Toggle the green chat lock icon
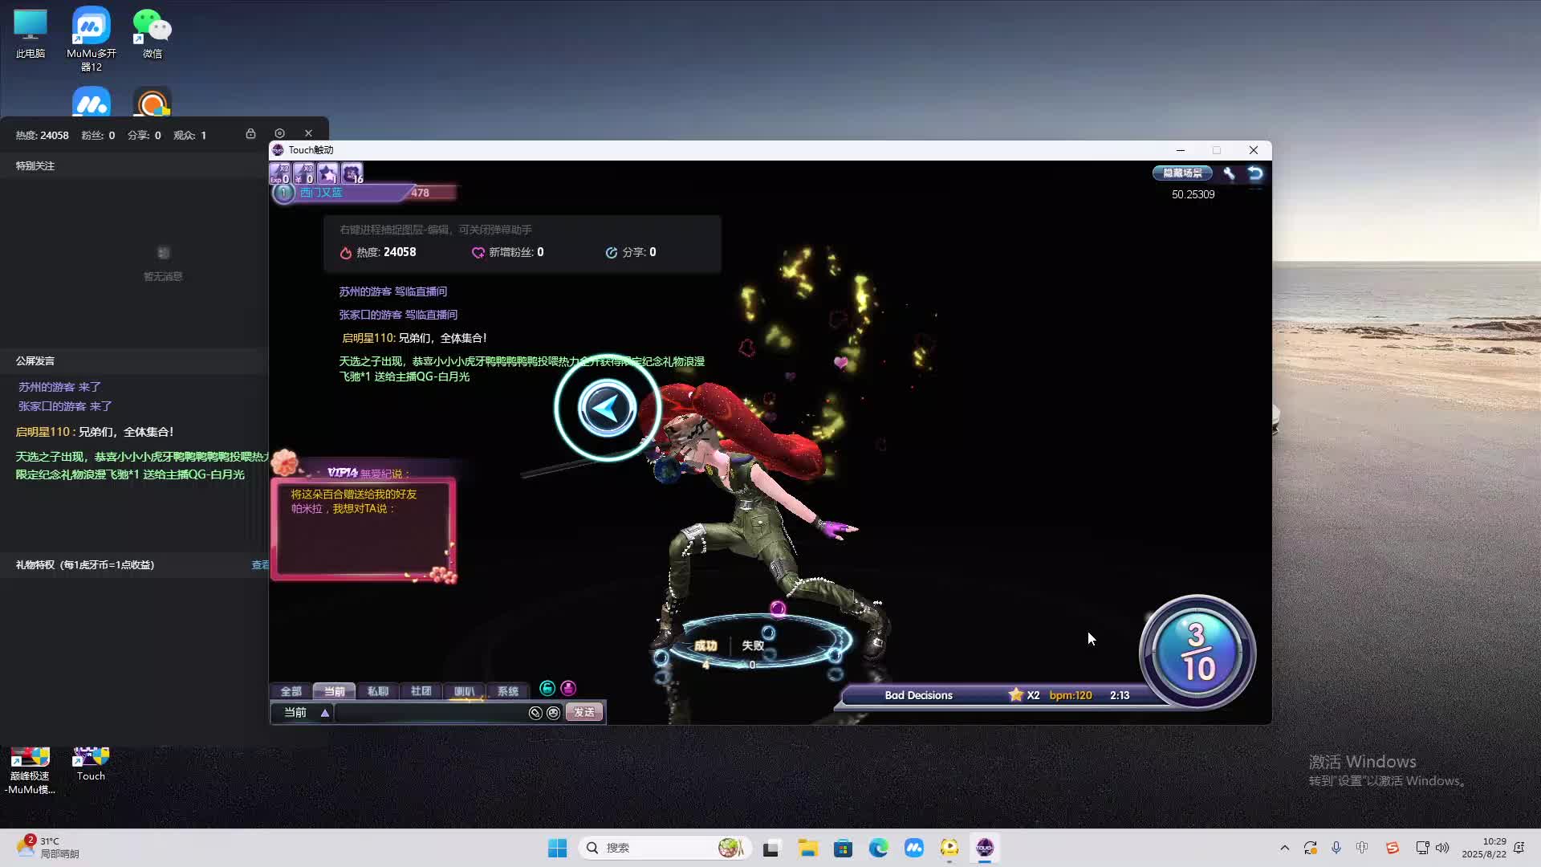1541x867 pixels. (x=547, y=689)
